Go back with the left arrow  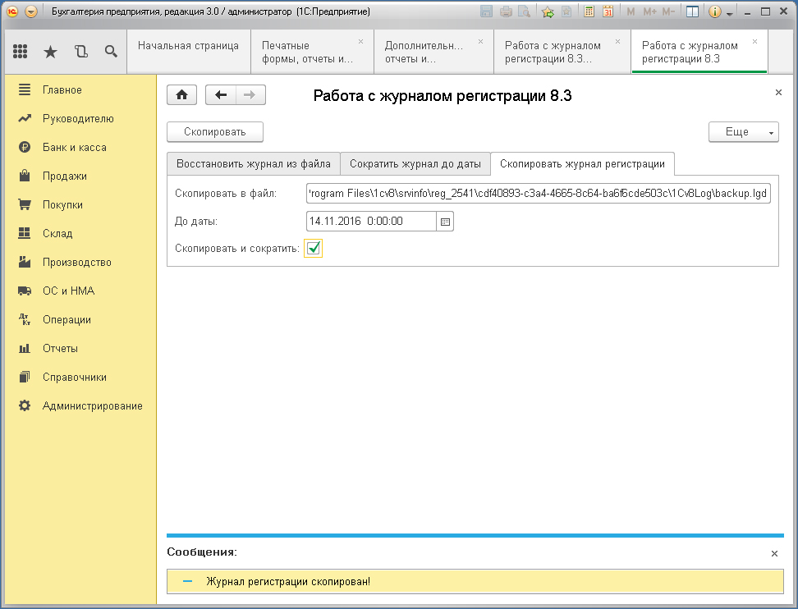tap(221, 95)
